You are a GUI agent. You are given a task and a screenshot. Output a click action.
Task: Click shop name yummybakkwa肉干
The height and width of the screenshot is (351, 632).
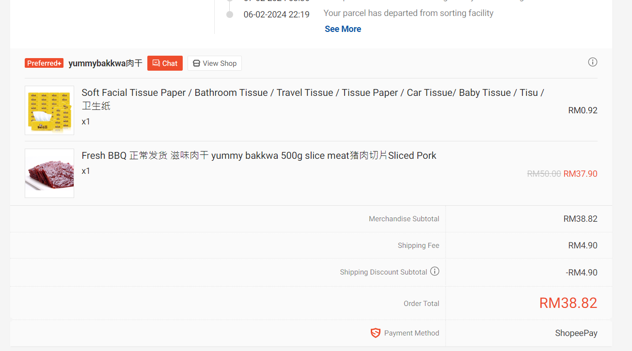tap(105, 63)
